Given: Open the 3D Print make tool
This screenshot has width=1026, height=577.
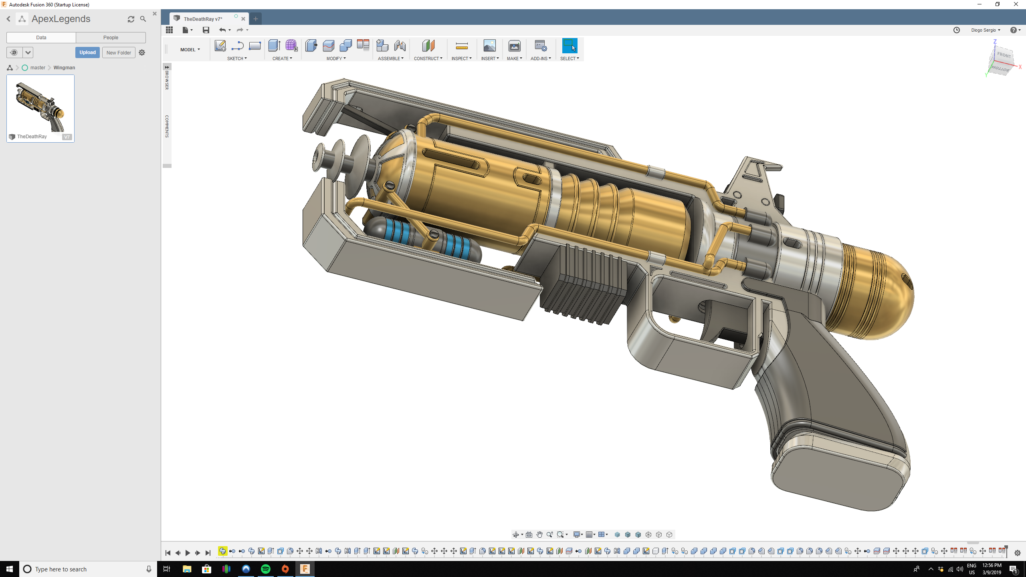Looking at the screenshot, I should point(515,46).
